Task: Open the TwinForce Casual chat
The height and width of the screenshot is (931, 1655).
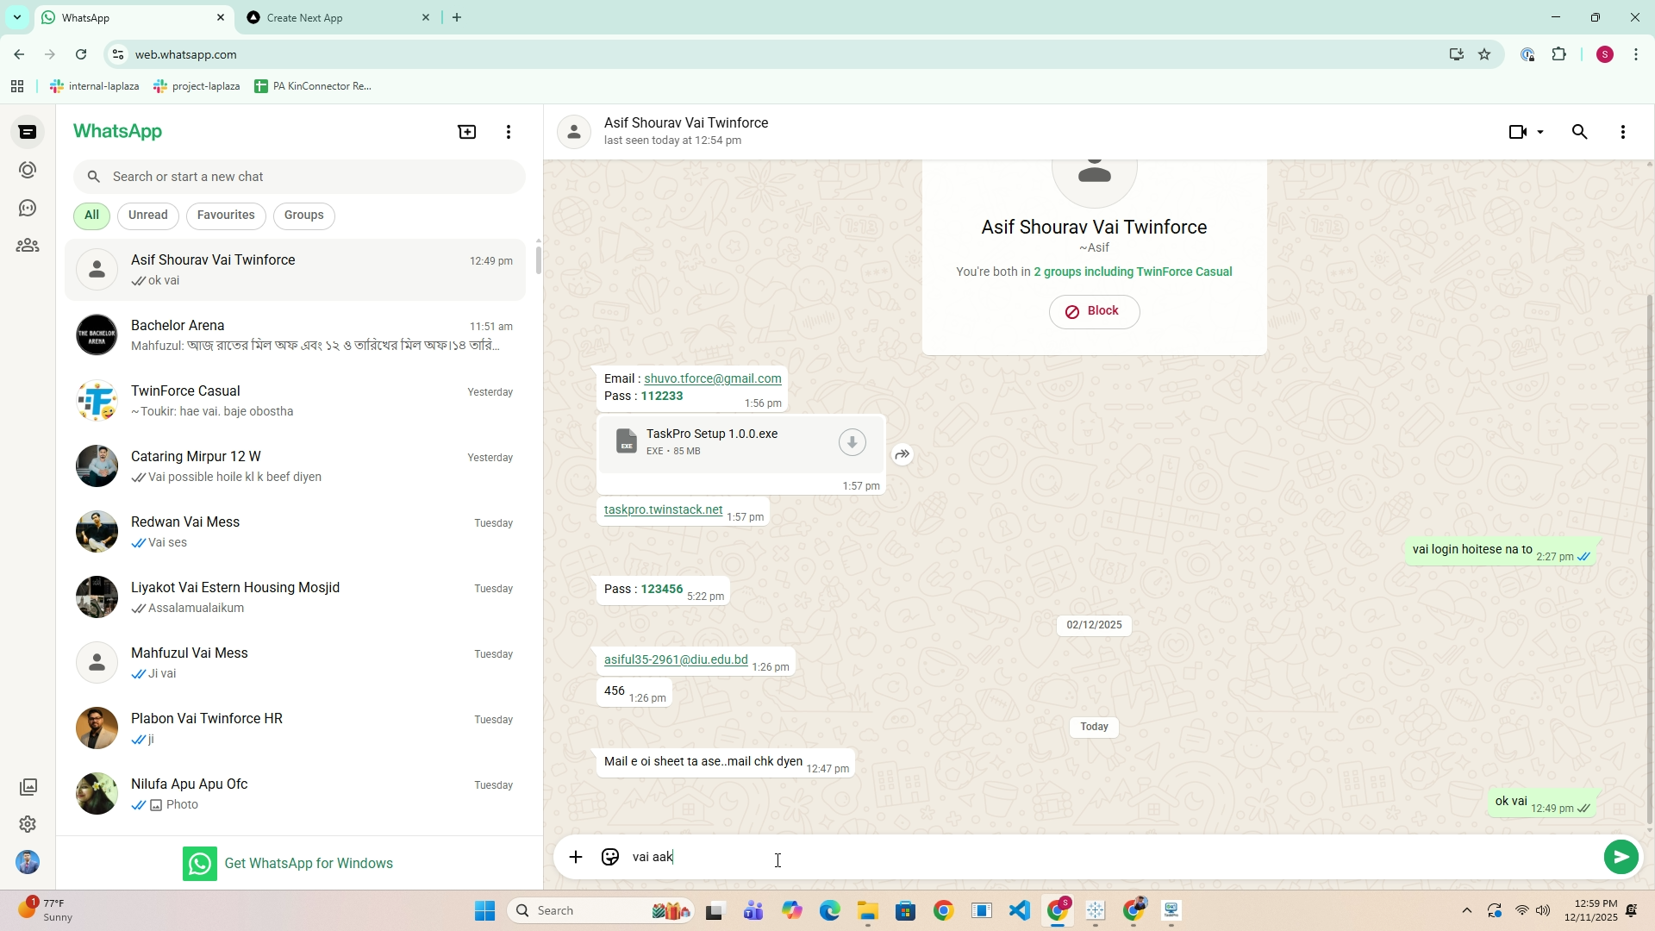Action: point(295,401)
